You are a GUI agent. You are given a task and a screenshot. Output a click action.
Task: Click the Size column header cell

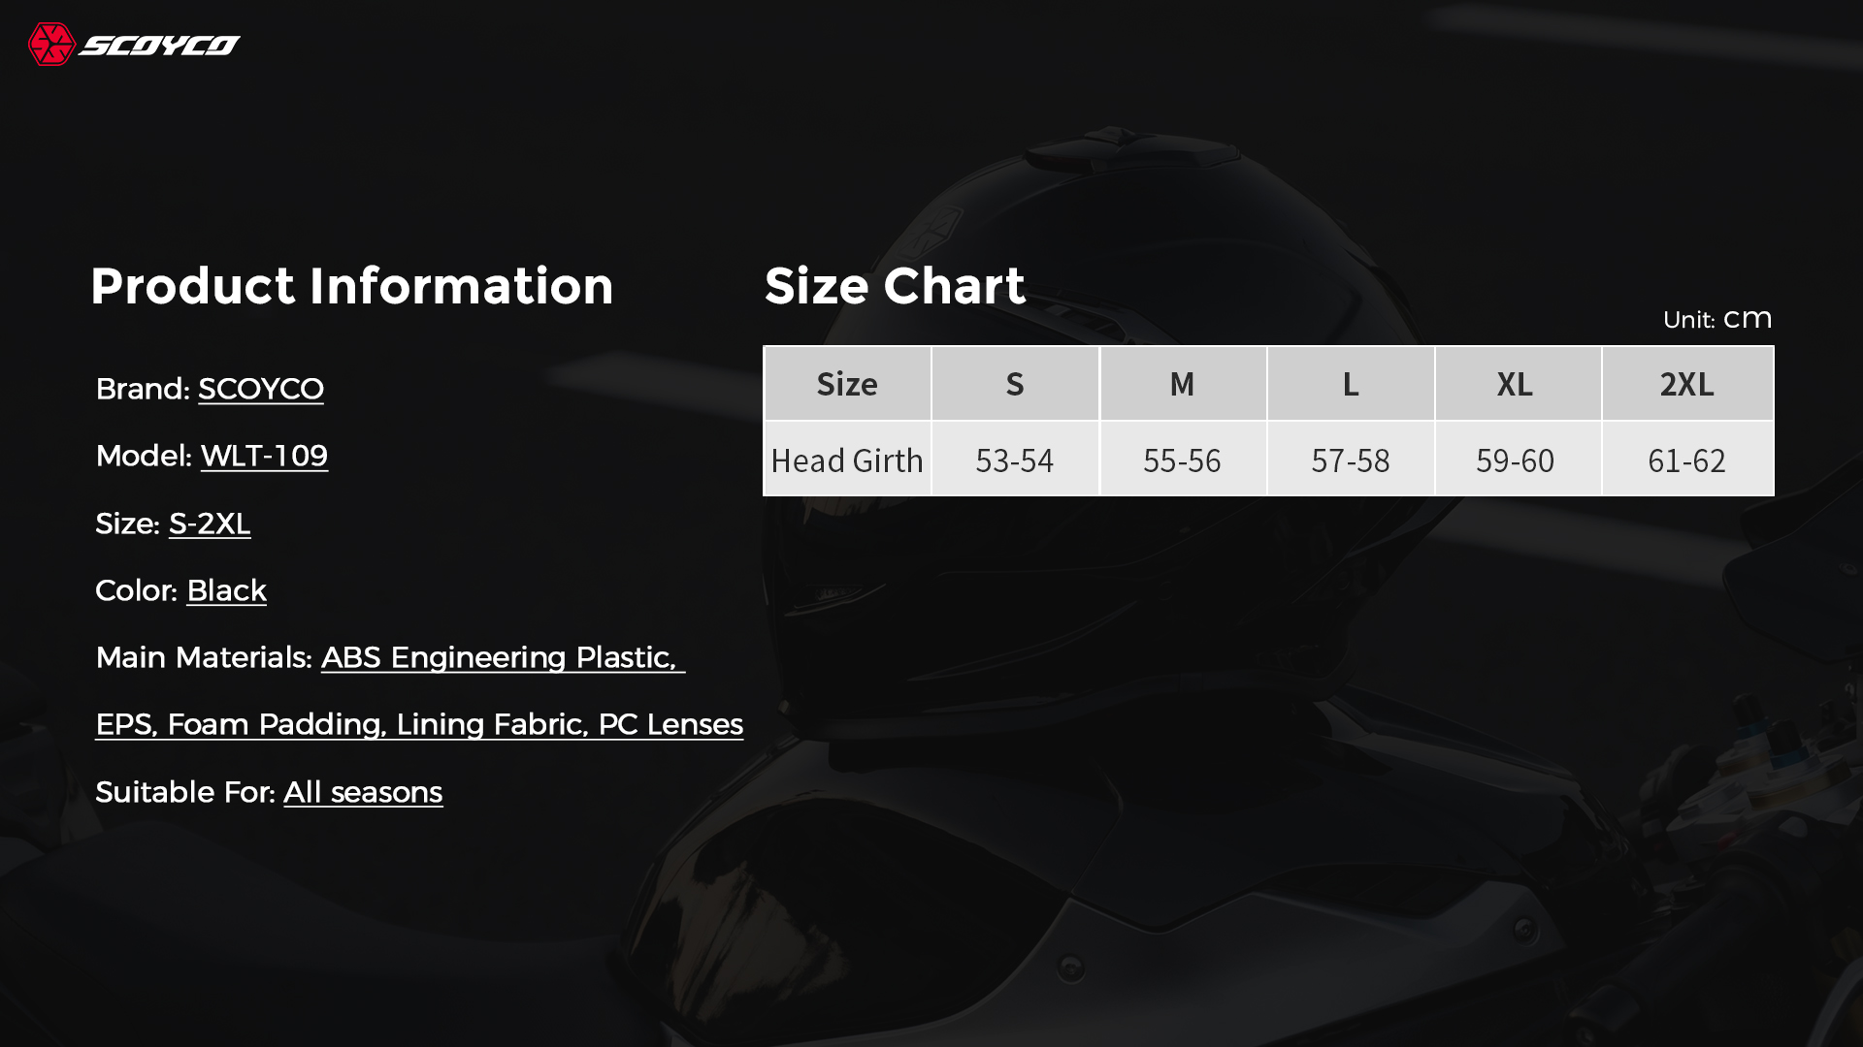click(848, 384)
